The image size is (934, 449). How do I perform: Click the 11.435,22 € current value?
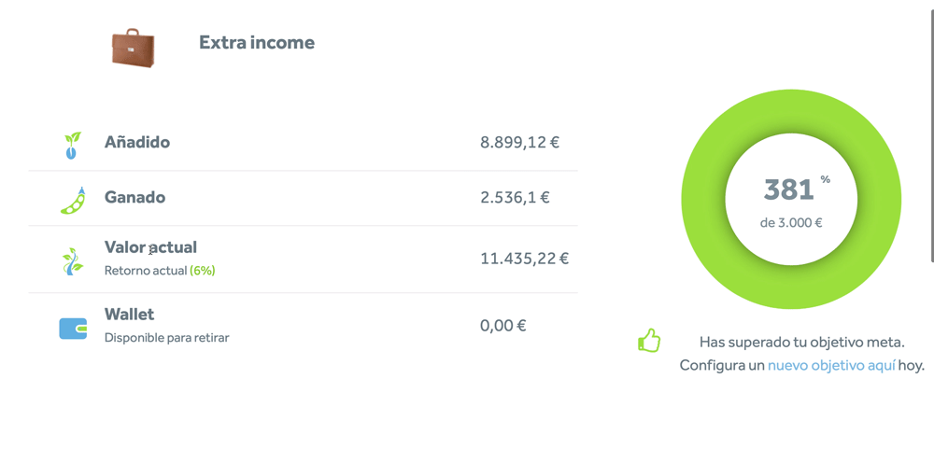525,259
